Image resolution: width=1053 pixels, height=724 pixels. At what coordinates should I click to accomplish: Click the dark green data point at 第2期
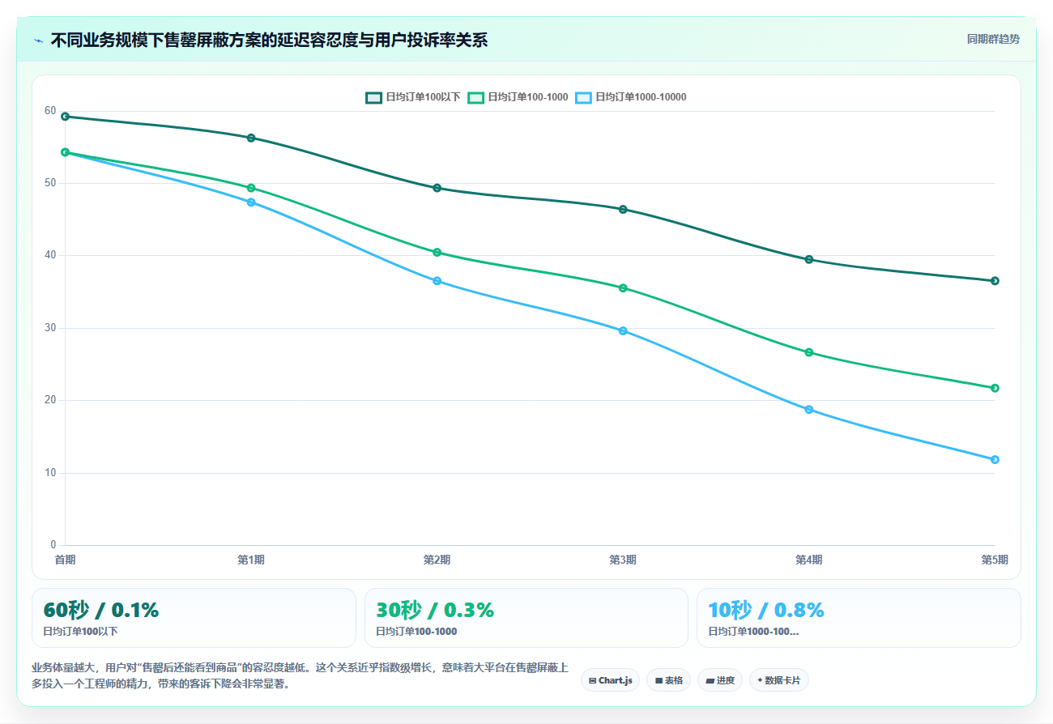click(437, 188)
